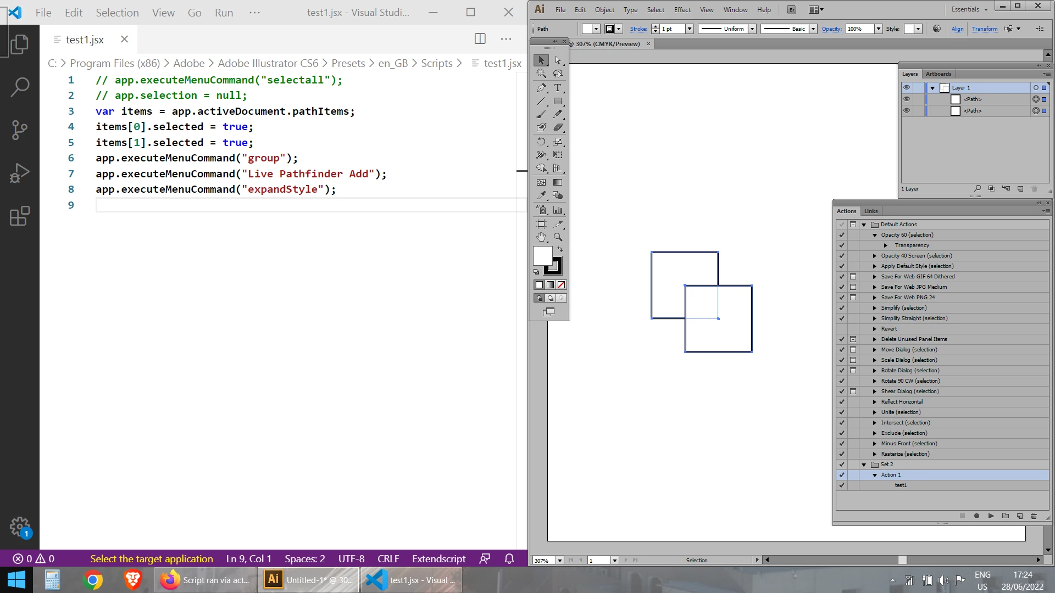Screen dimensions: 1055x593
Task: Open Run and Debug view
Action: tap(20, 173)
